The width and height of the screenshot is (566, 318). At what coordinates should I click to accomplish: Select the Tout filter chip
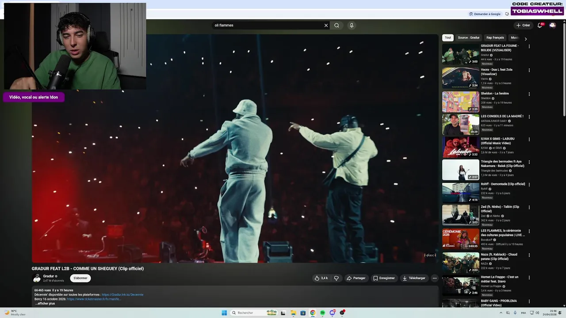(x=448, y=38)
